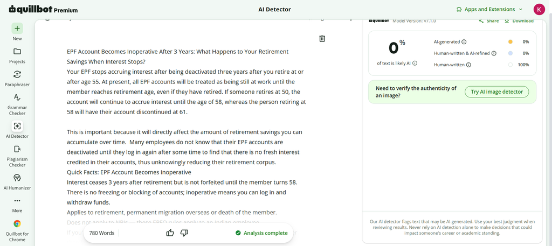Download the AI detection report
The height and width of the screenshot is (246, 552).
(519, 21)
